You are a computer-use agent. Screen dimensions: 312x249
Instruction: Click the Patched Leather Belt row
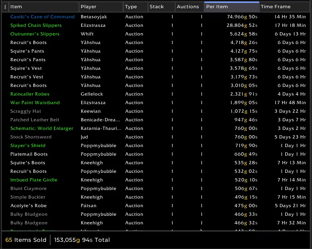(x=35, y=120)
